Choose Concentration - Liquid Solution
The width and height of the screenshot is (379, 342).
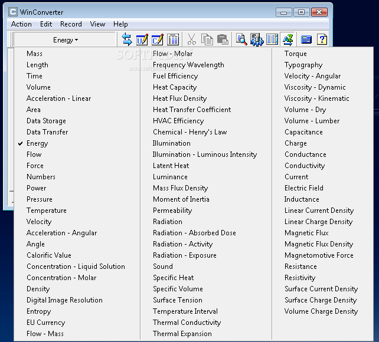click(77, 267)
